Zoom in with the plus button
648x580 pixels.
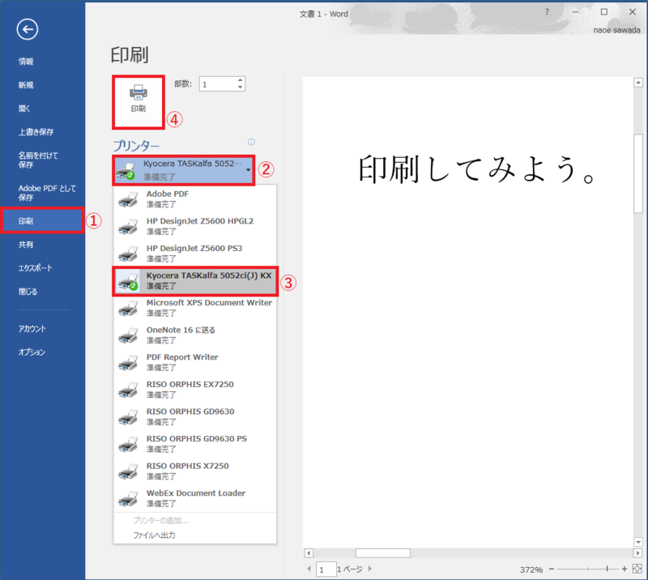click(x=625, y=569)
